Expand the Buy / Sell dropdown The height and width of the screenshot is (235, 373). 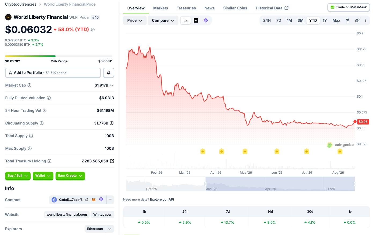coord(18,176)
